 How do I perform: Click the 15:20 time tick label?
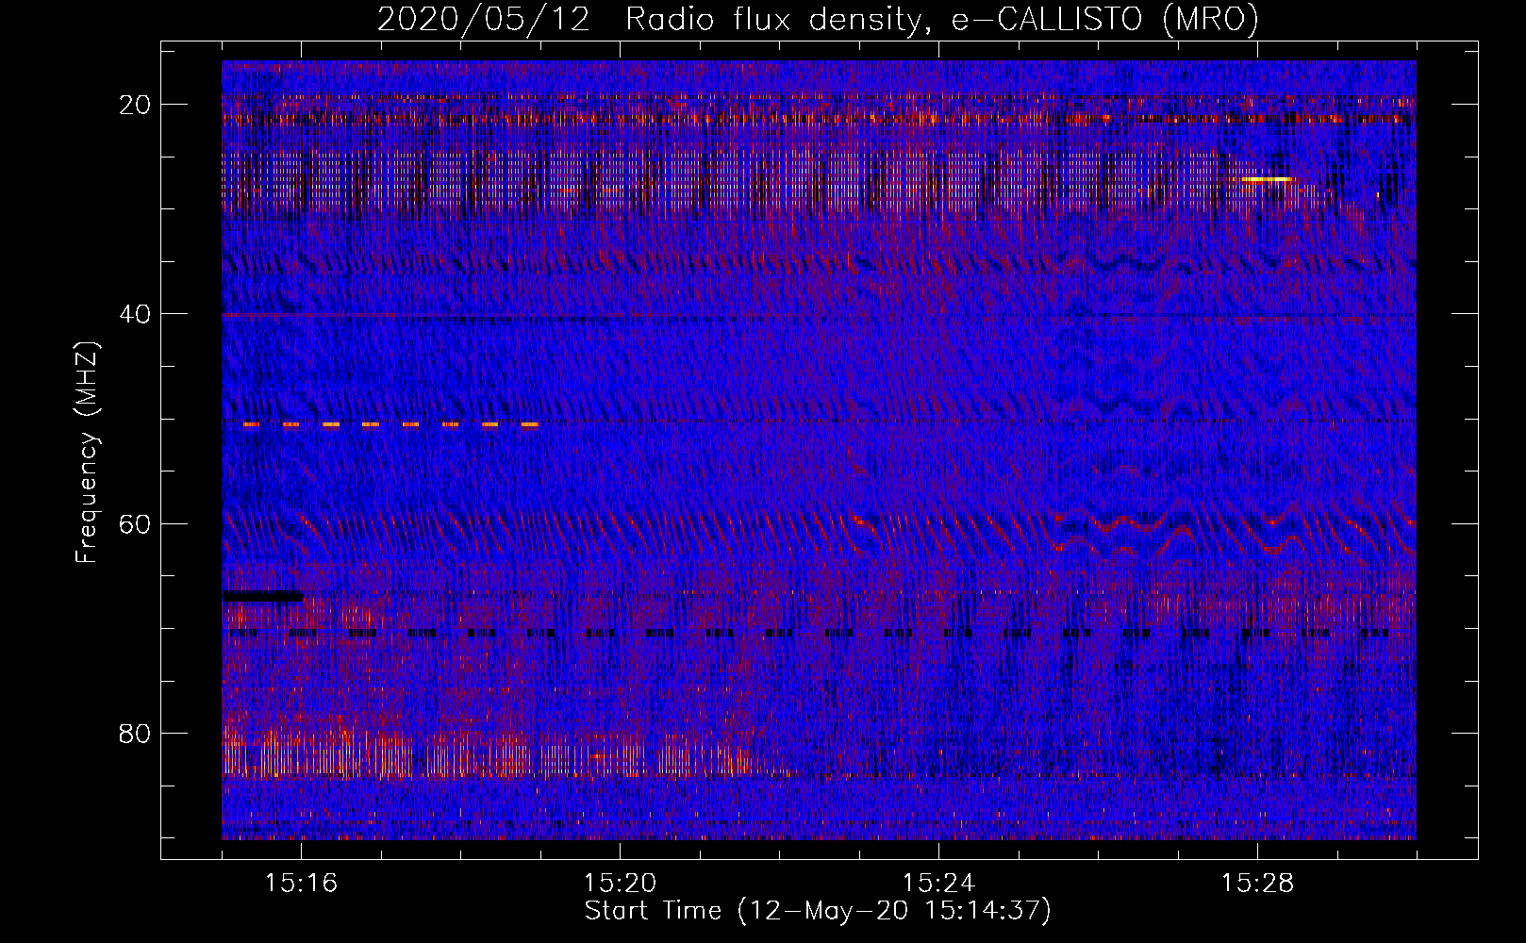coord(620,884)
